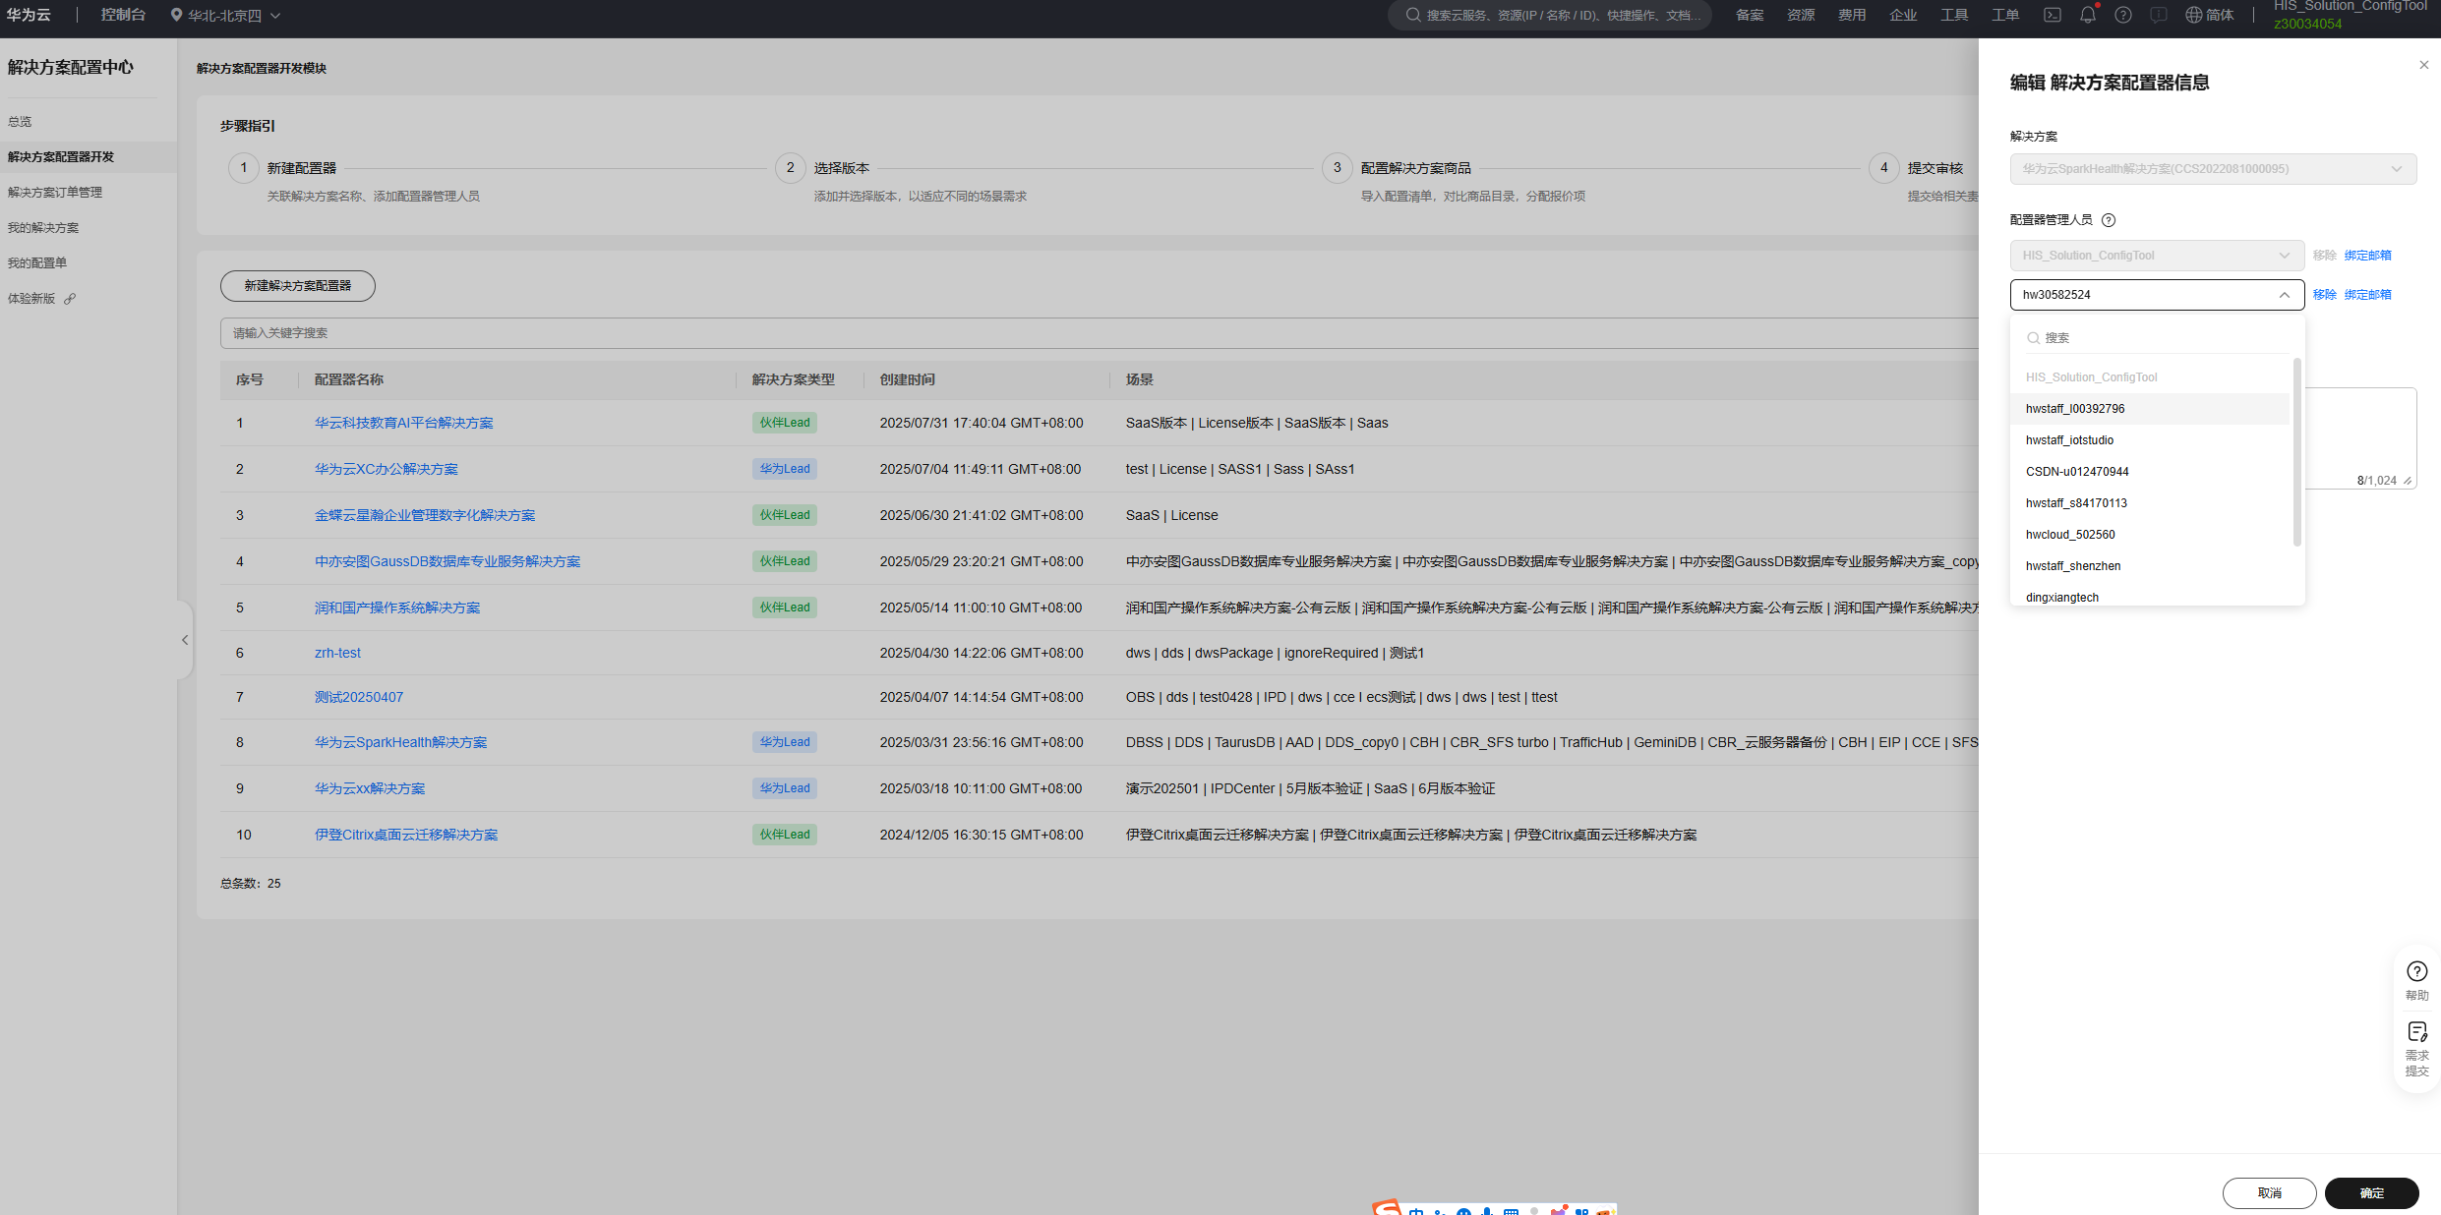Open 润和国产操作系统解决方案 link

tap(397, 607)
